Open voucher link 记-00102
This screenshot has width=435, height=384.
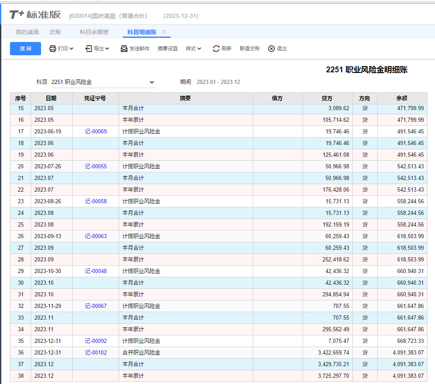(96, 352)
